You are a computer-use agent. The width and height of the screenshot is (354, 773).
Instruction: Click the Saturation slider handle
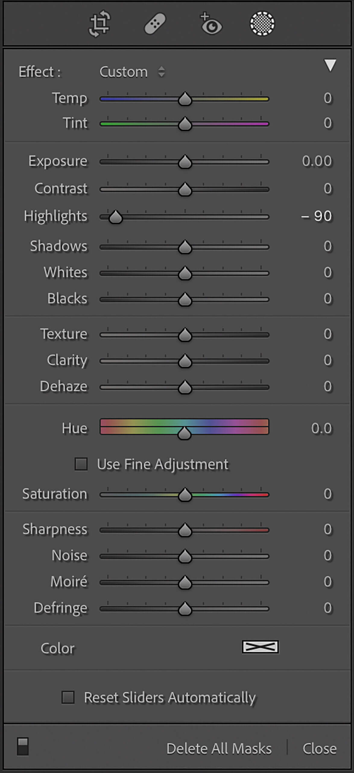click(x=185, y=495)
